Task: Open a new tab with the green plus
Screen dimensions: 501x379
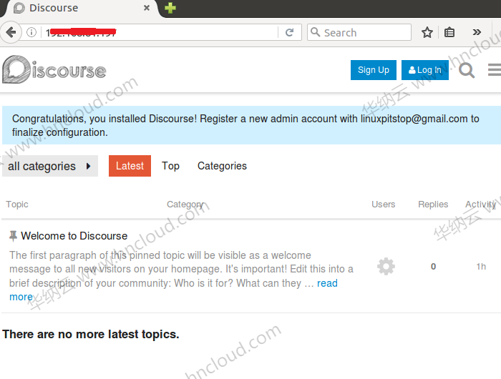Action: point(170,8)
